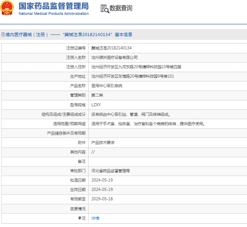The image size is (247, 227).
Task: Click the 基本信息 heading text
Action: [x=123, y=35]
